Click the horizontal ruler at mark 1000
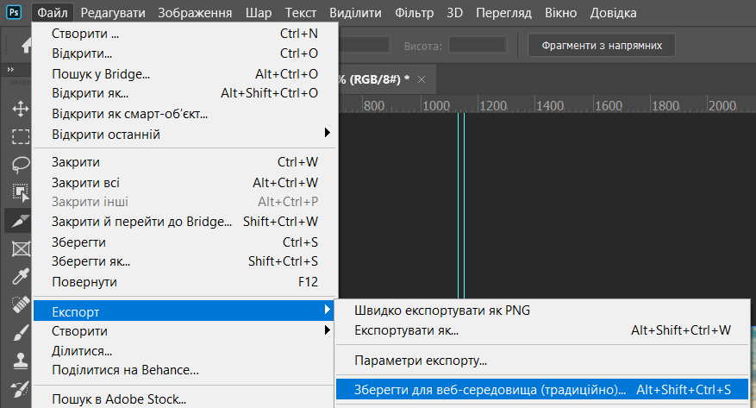The image size is (756, 408). [x=436, y=105]
